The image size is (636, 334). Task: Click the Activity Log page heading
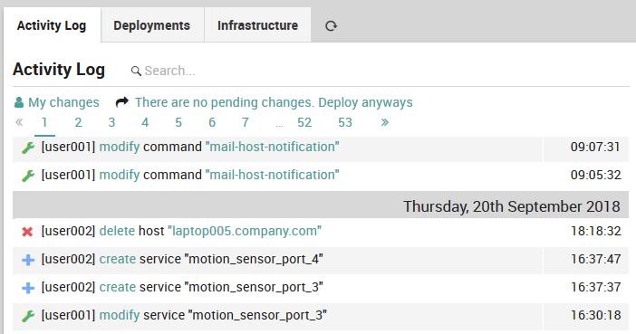59,70
